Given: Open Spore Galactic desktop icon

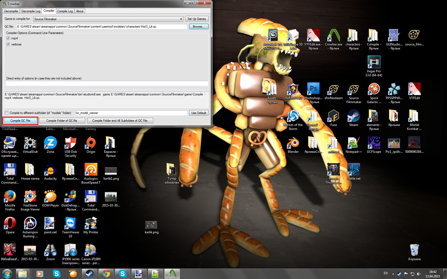Looking at the screenshot, I should (374, 93).
